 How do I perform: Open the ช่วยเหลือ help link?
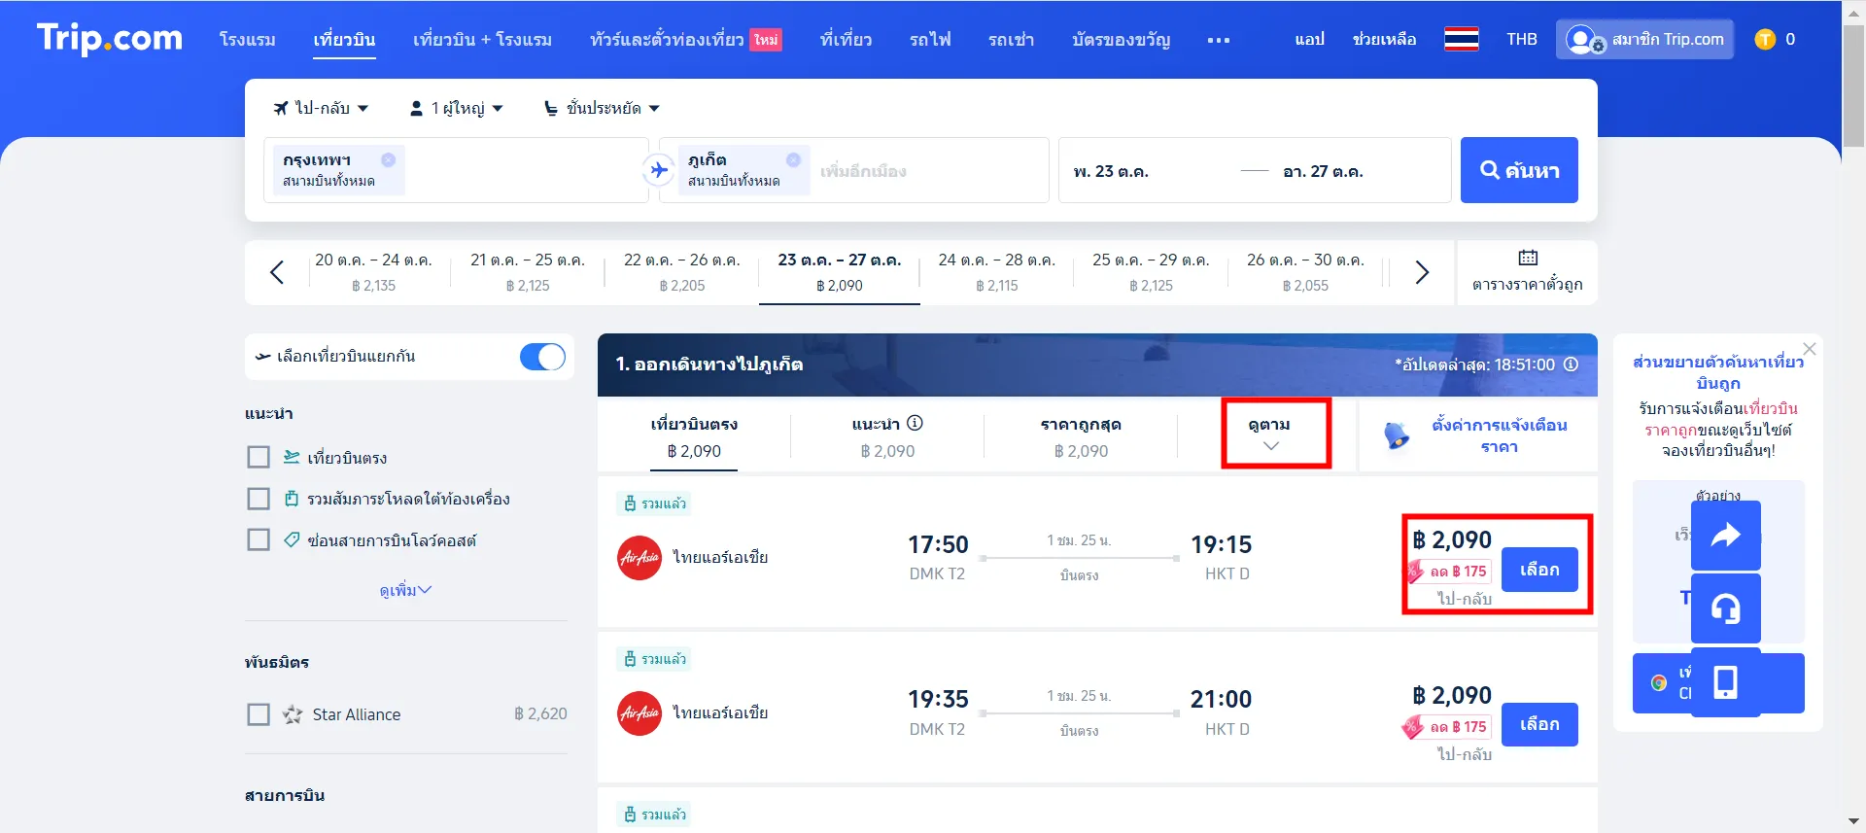point(1384,40)
